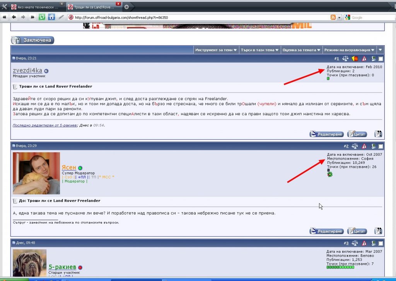
Task: Click the 'Заключена' locked thread button
Action: click(32, 40)
